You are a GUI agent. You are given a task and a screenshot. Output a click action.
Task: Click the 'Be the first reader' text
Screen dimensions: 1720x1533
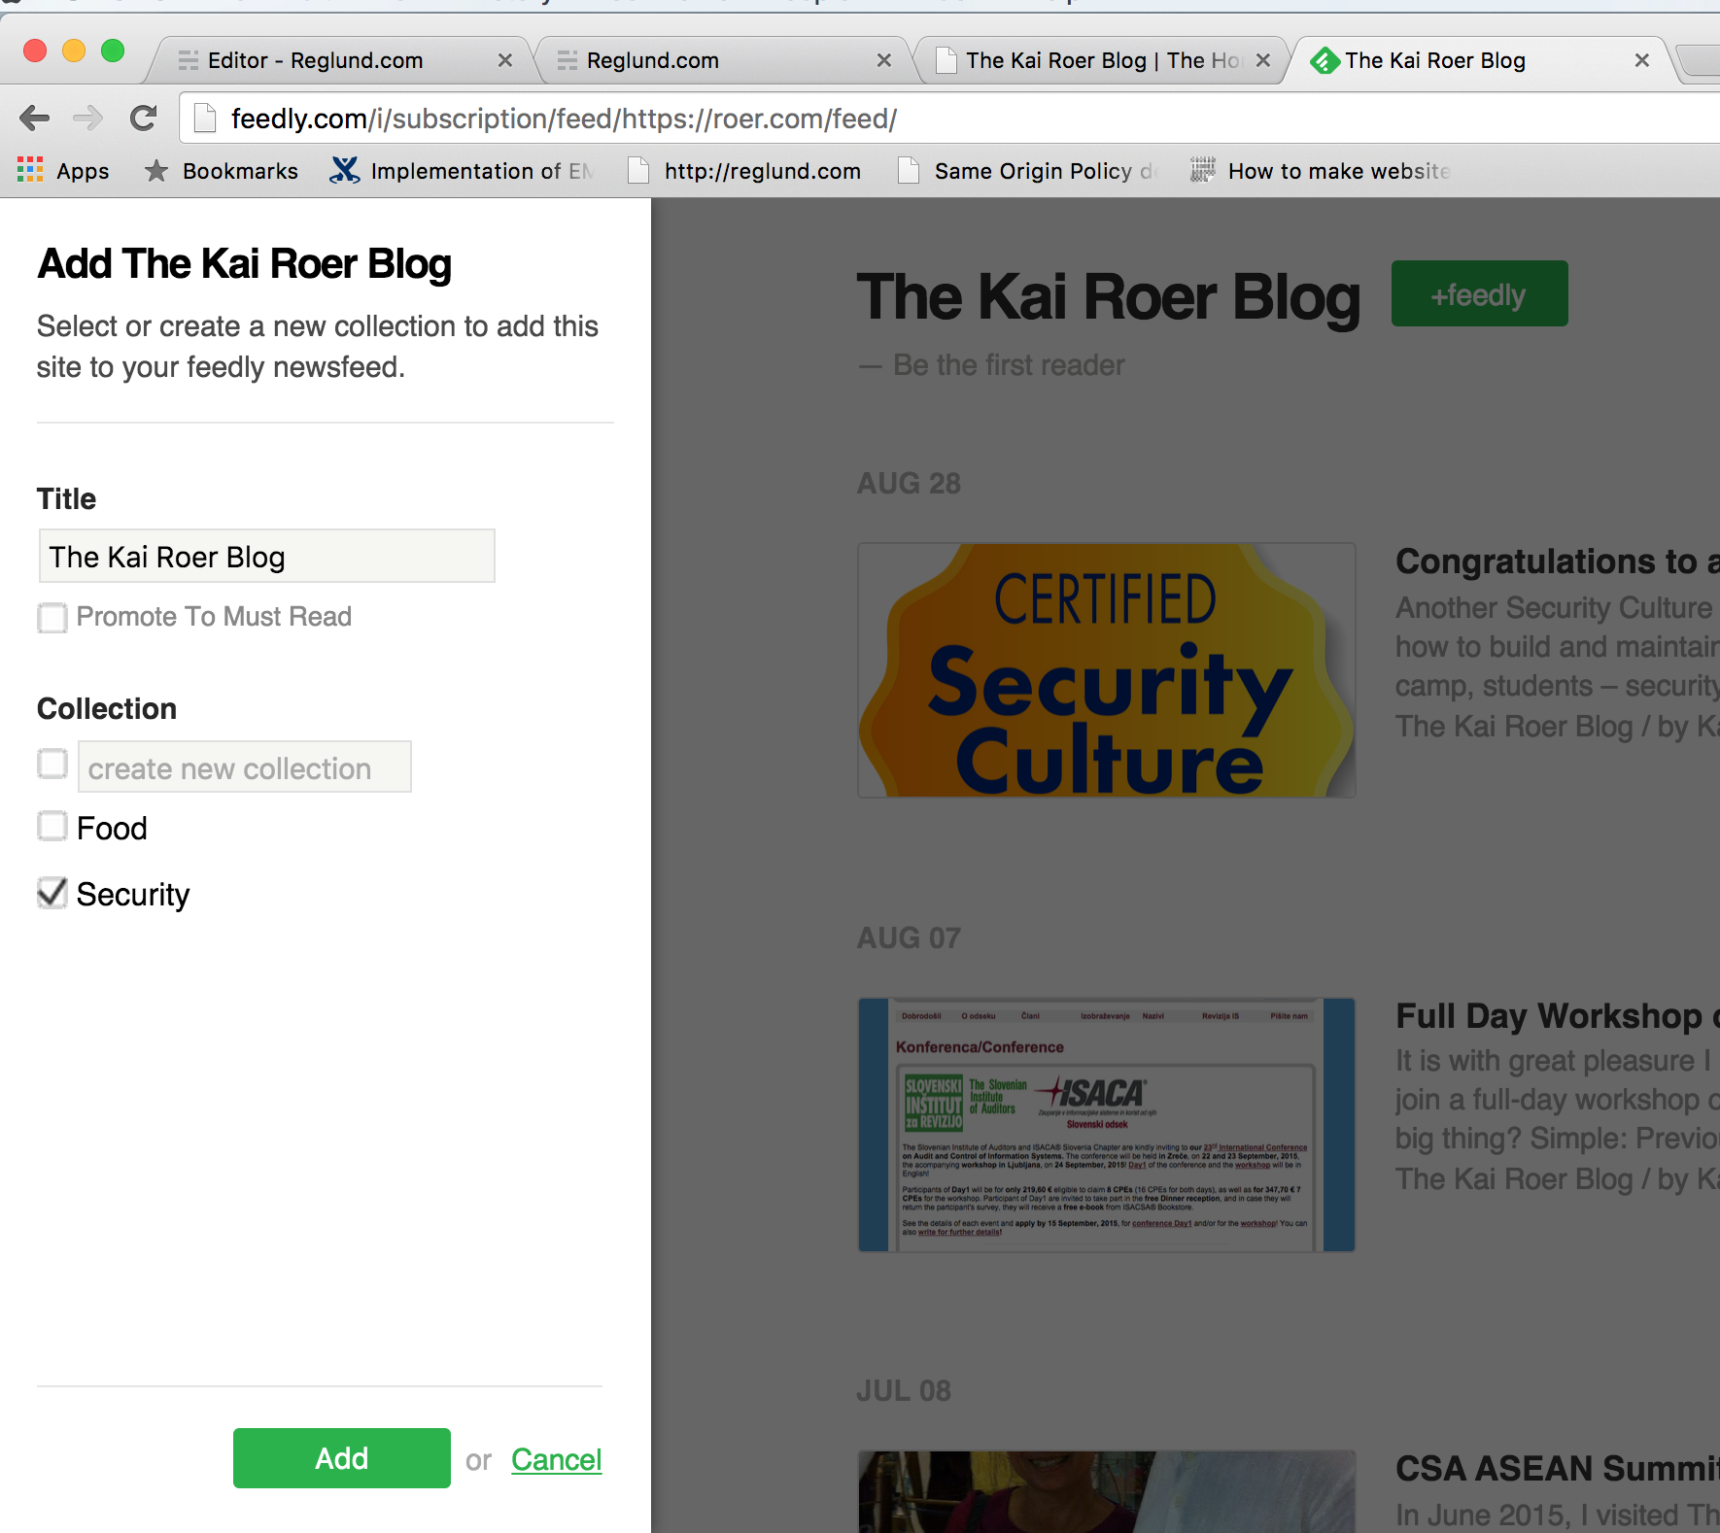(x=1009, y=365)
